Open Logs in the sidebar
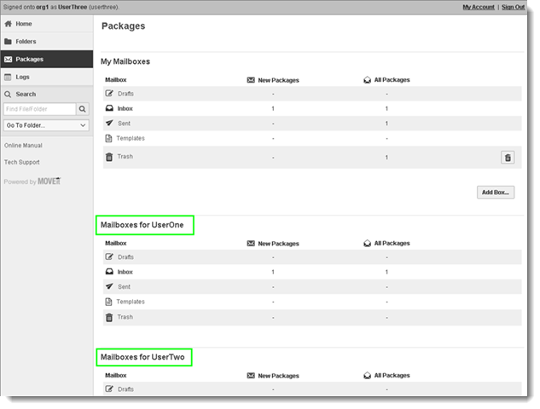The image size is (540, 409). 22,77
